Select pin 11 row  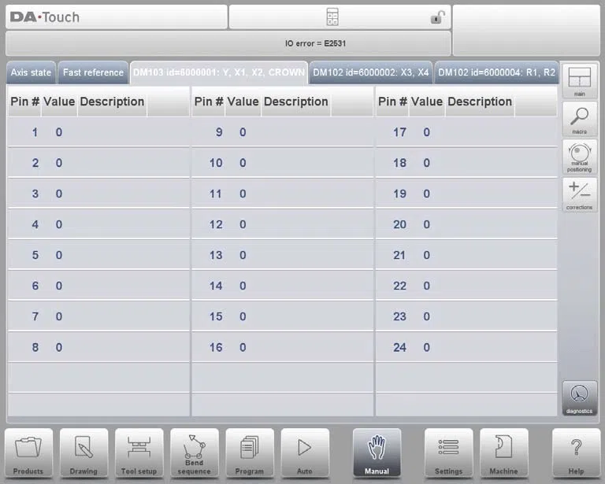[283, 194]
